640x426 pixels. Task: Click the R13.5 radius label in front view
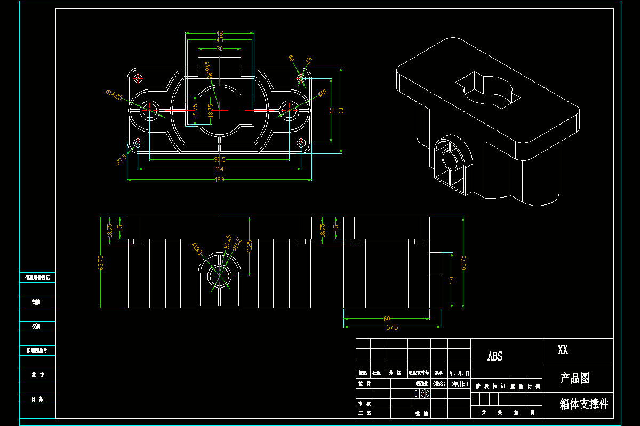(x=228, y=242)
